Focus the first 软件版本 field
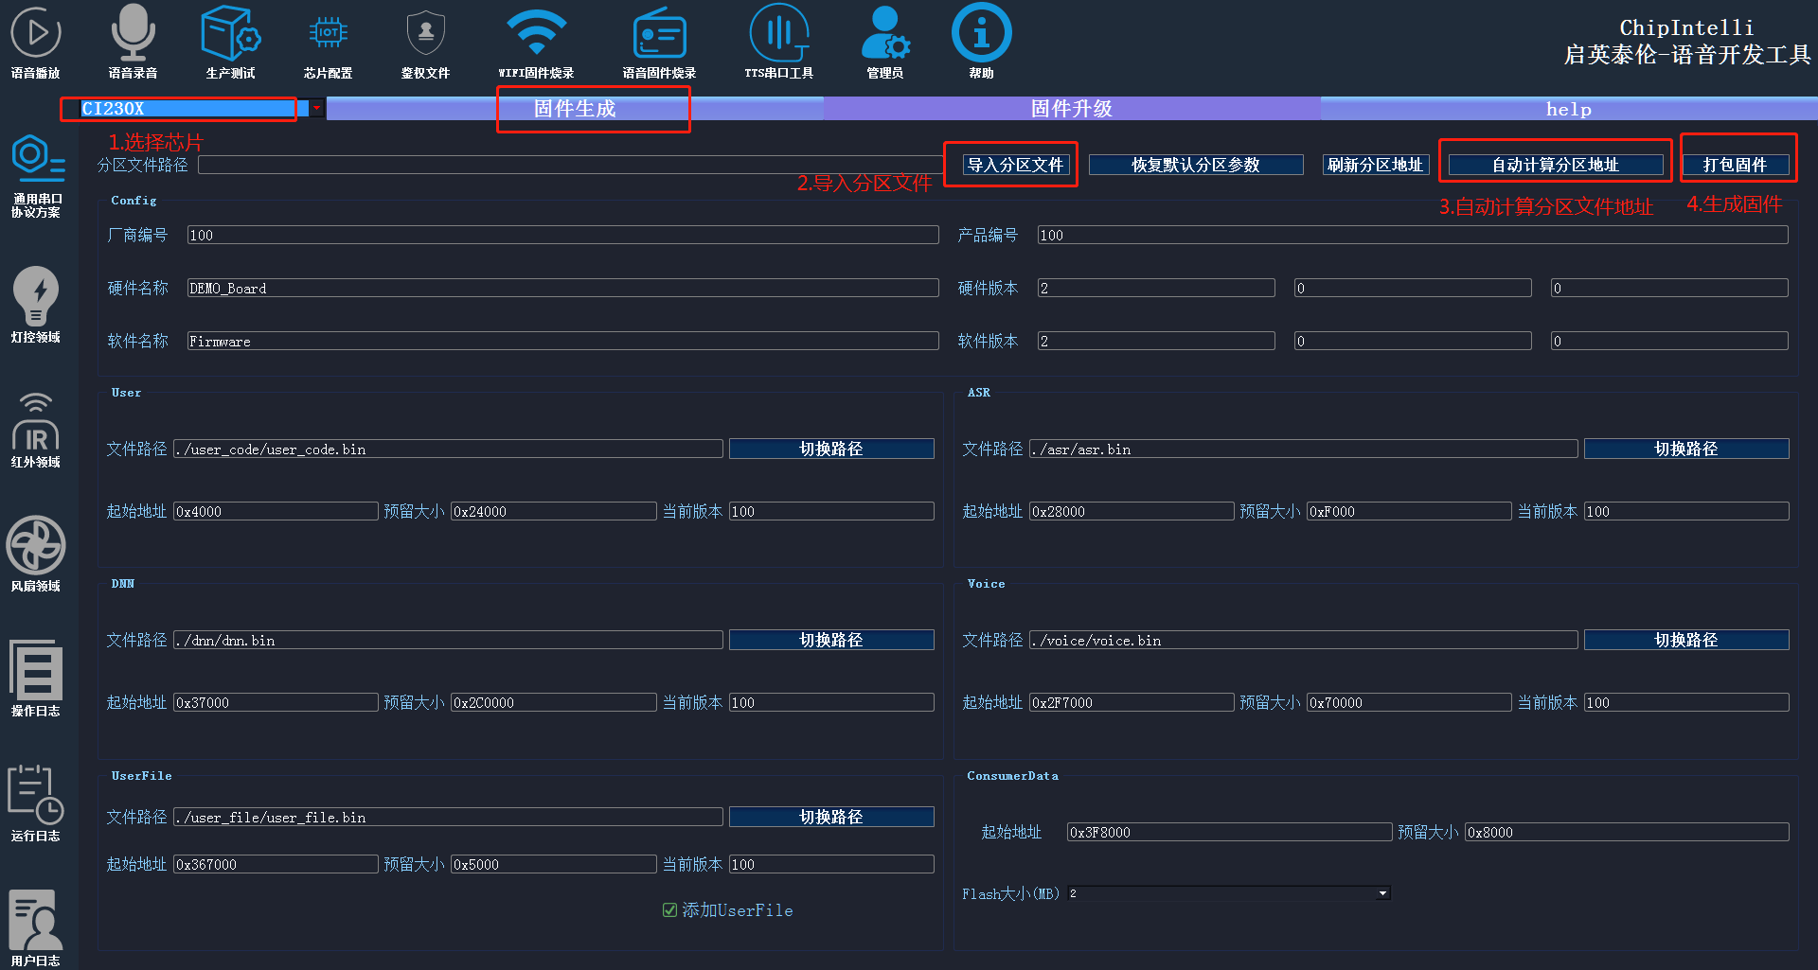Image resolution: width=1818 pixels, height=970 pixels. (1156, 341)
